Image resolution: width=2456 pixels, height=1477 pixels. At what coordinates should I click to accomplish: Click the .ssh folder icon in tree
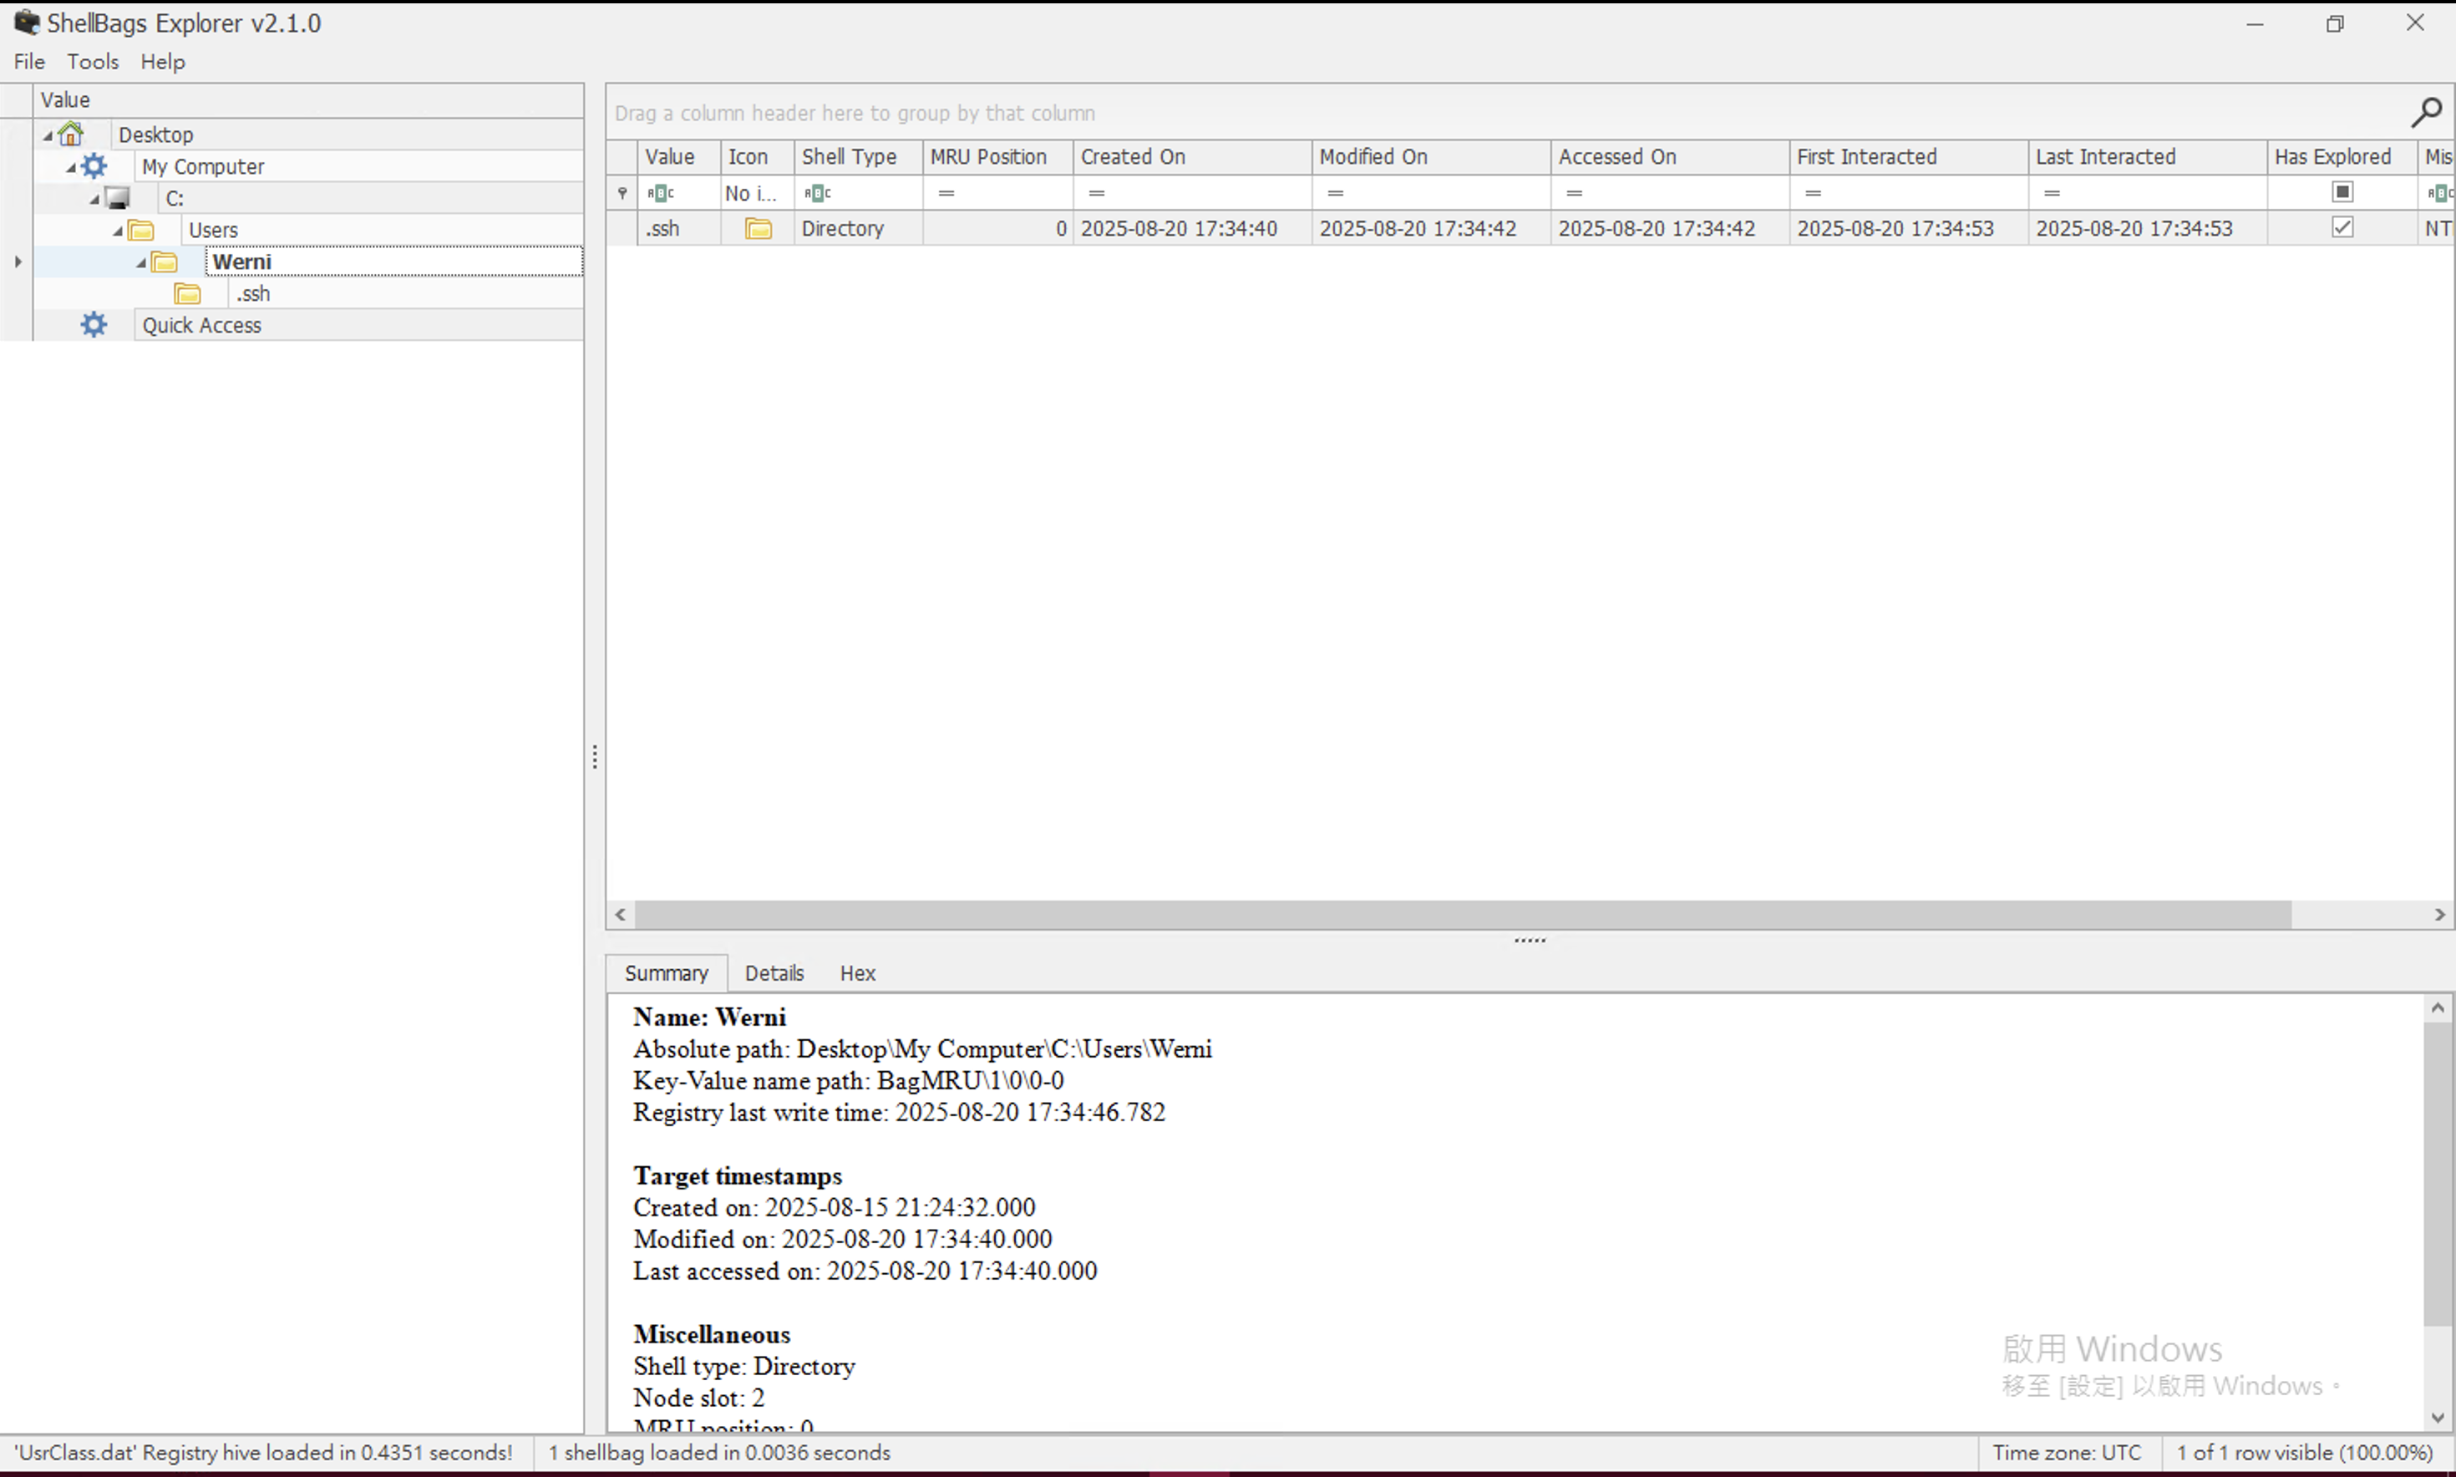click(187, 293)
